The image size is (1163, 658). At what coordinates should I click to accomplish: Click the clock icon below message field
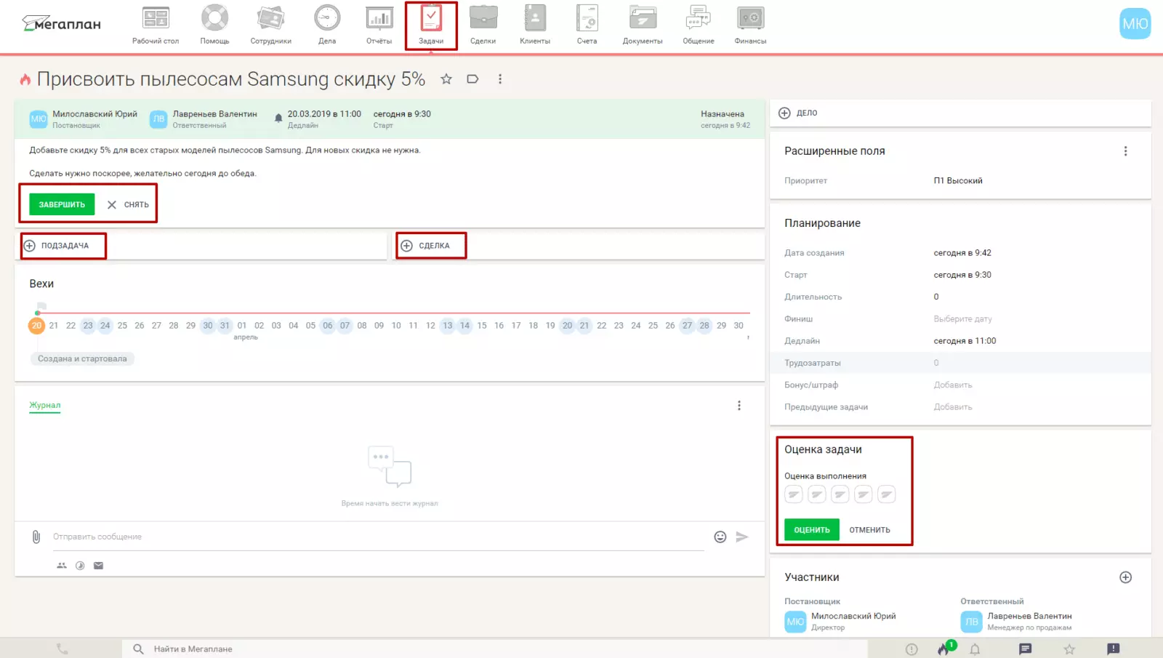(x=80, y=566)
